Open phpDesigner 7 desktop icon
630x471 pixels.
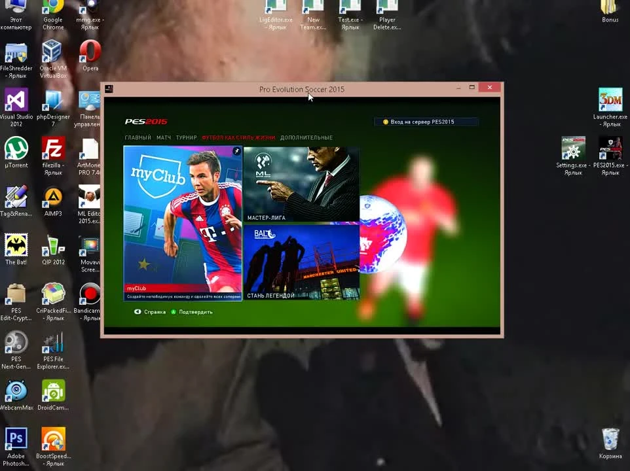(53, 107)
